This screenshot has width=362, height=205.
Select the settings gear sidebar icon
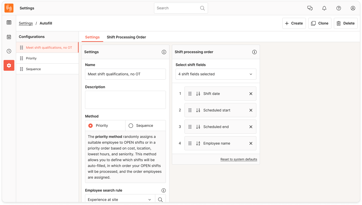coord(9,65)
